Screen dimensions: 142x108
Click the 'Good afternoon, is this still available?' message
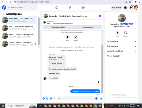(x=62, y=69)
